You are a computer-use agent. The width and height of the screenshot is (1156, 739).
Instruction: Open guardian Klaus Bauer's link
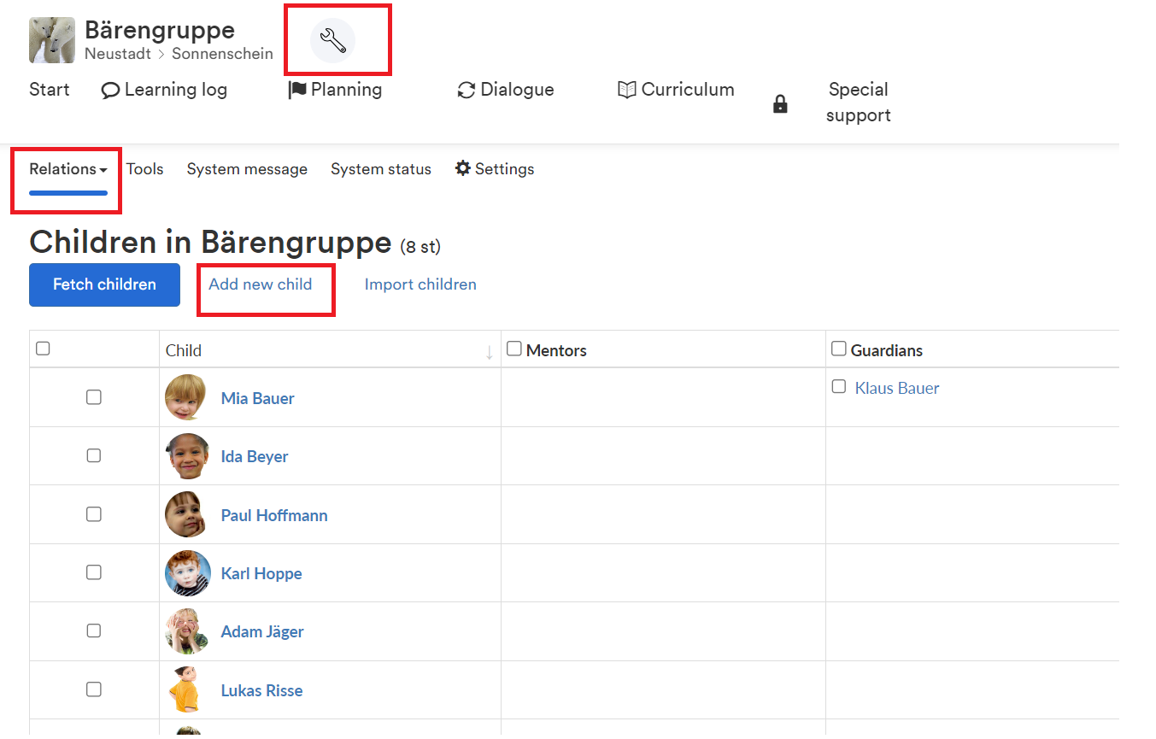(897, 388)
